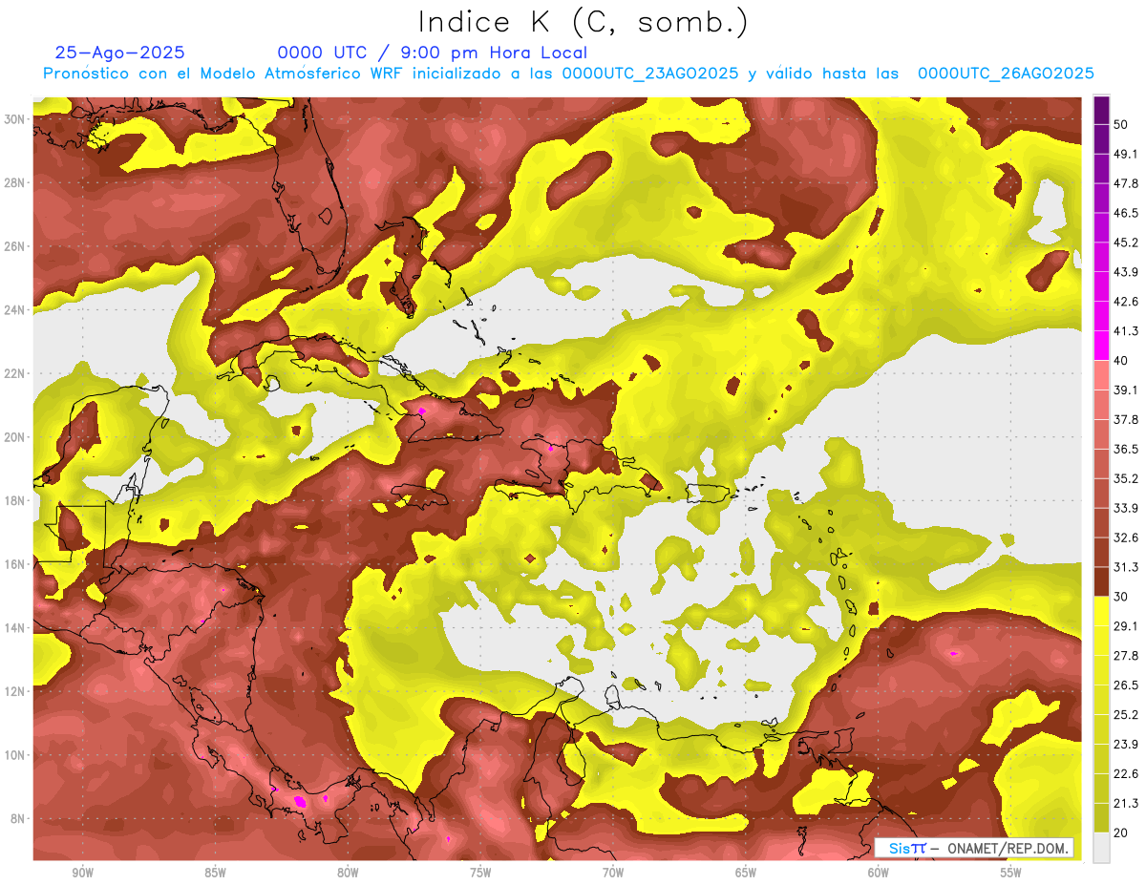This screenshot has height=885, width=1146.
Task: Click the color scale value 31.3
Action: coord(1126,567)
